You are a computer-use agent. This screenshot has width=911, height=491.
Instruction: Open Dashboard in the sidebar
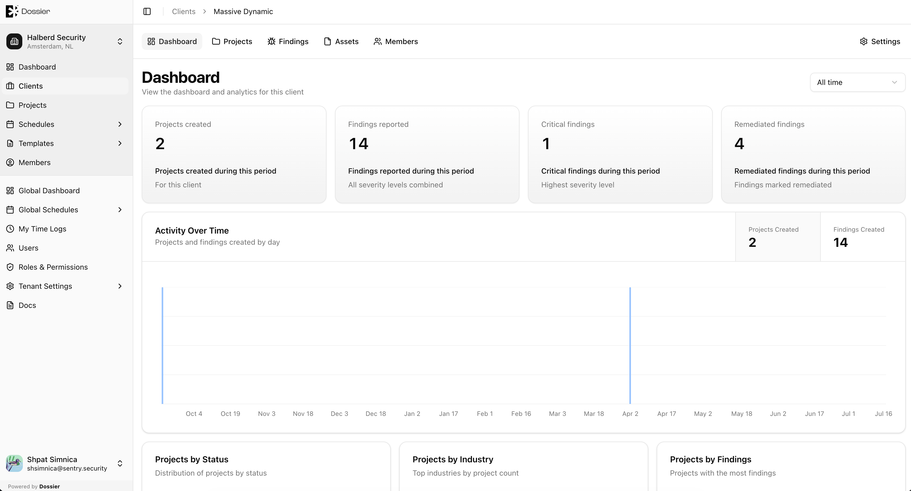pos(65,67)
